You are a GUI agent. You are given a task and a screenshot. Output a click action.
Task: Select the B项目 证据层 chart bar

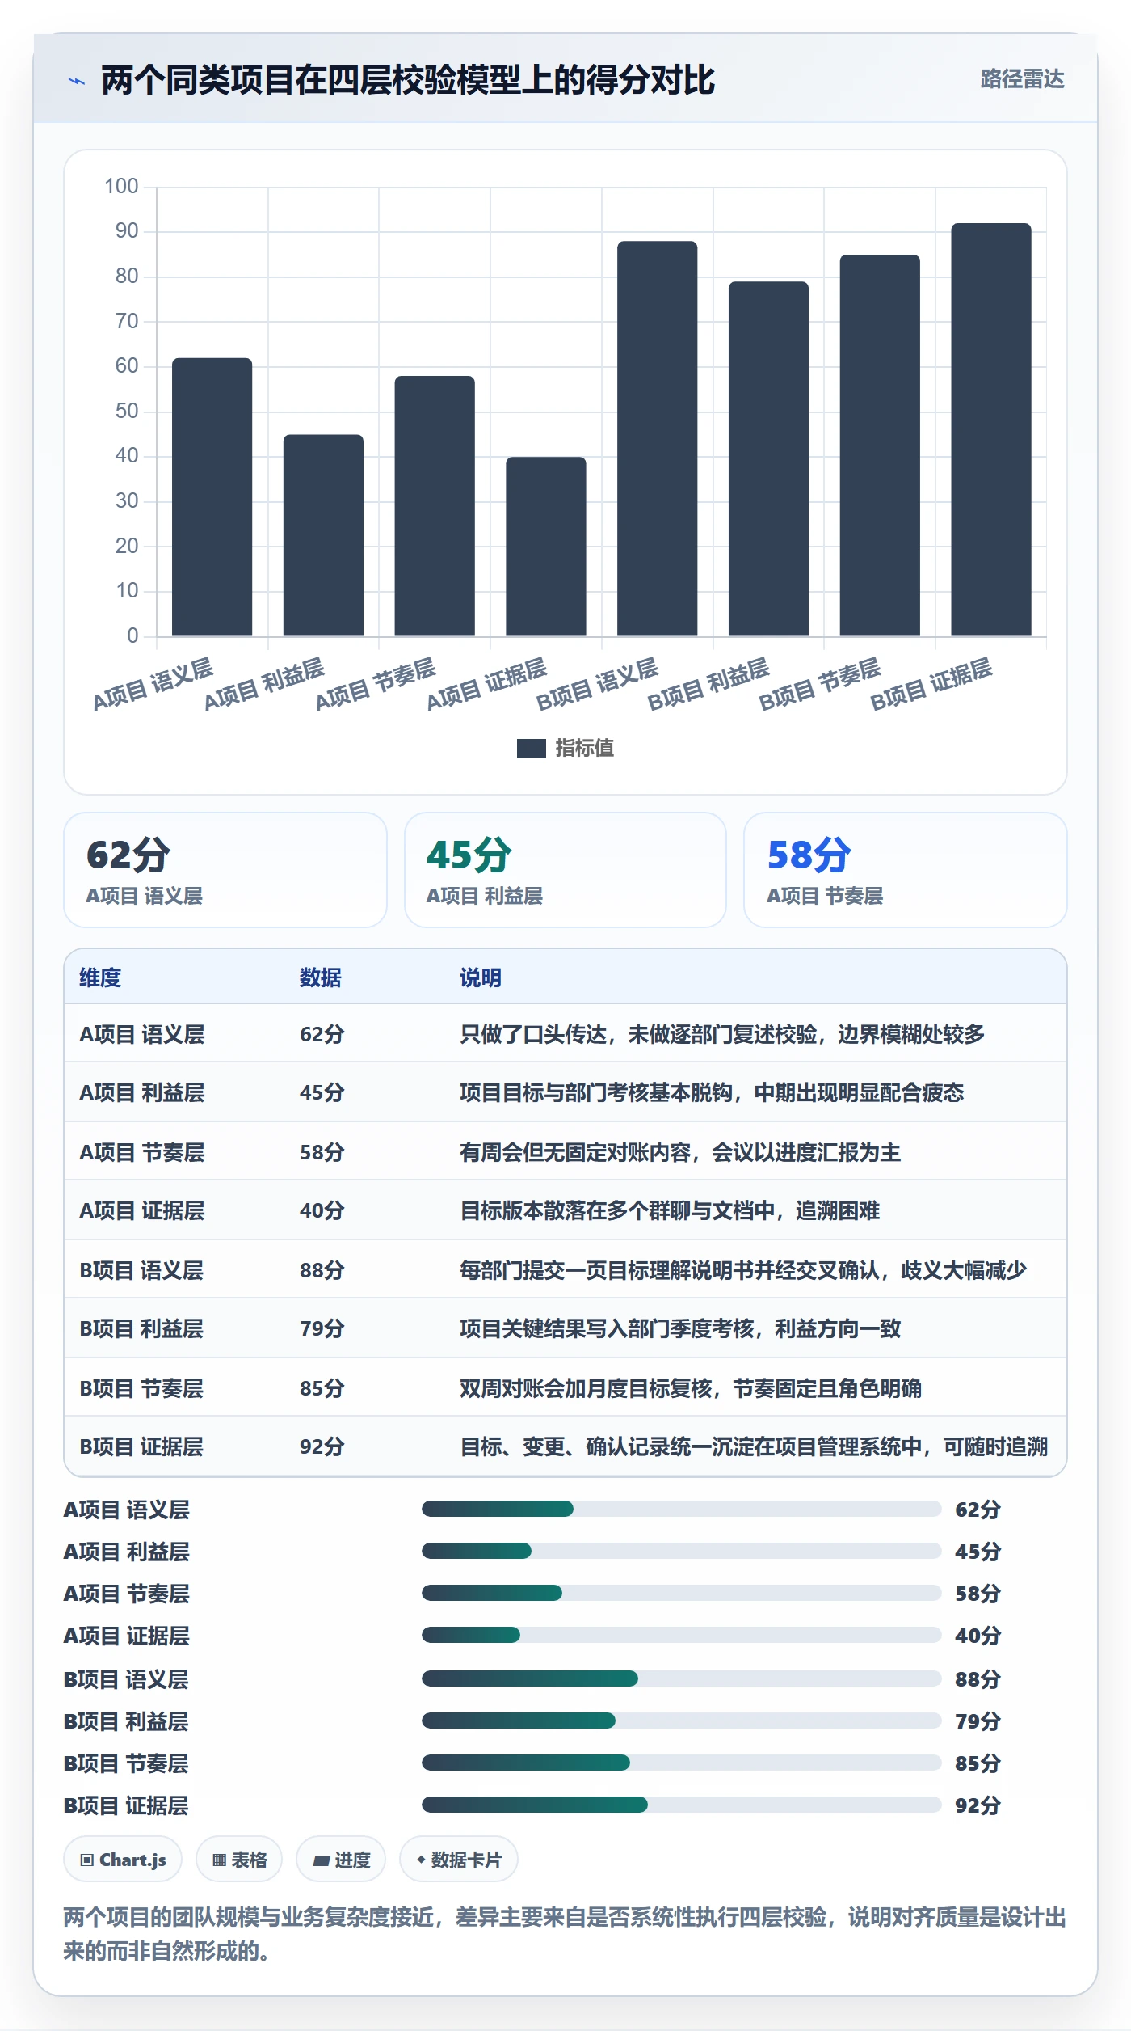point(991,429)
